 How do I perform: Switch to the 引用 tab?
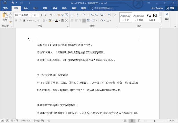pos(55,8)
